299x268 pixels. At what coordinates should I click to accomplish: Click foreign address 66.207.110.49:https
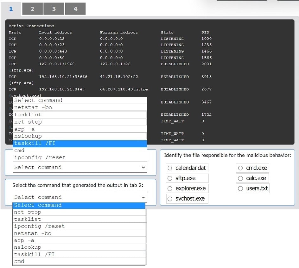pos(124,89)
